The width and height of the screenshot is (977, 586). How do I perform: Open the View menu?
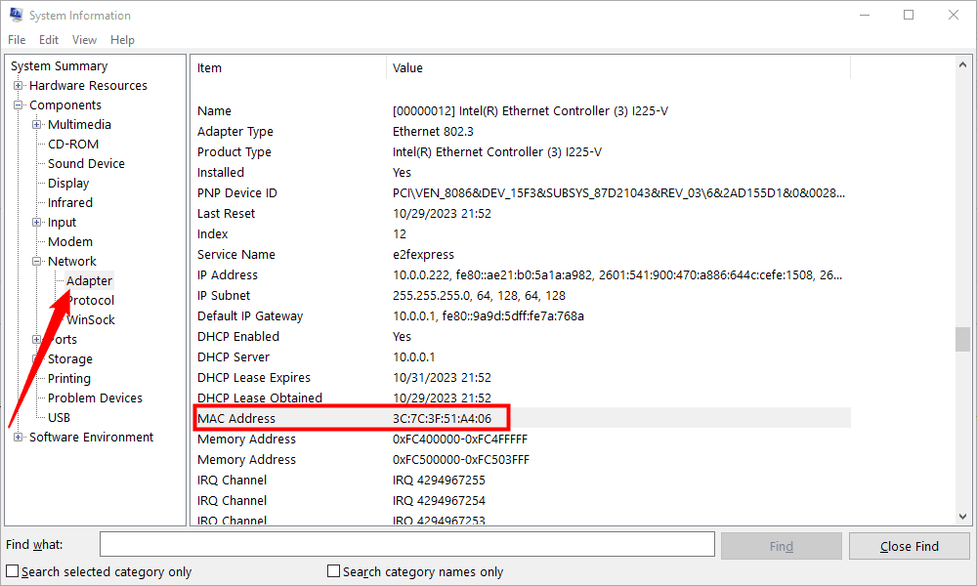[x=84, y=39]
